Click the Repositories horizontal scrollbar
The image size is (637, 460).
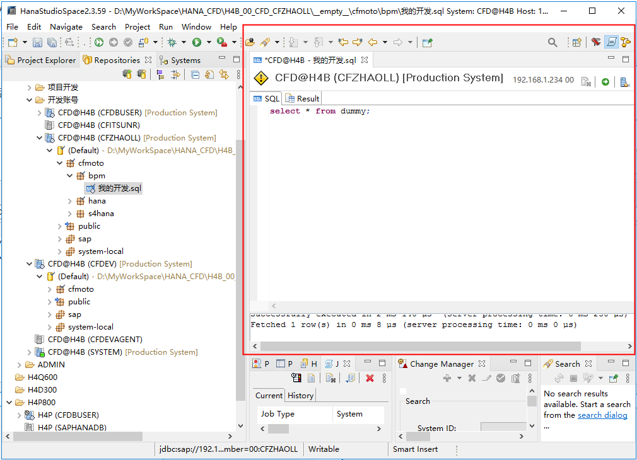click(x=78, y=436)
